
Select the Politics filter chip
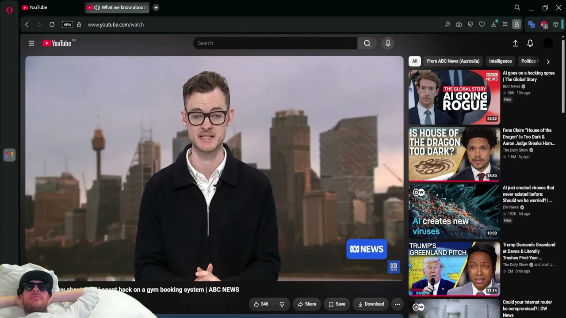(x=528, y=61)
